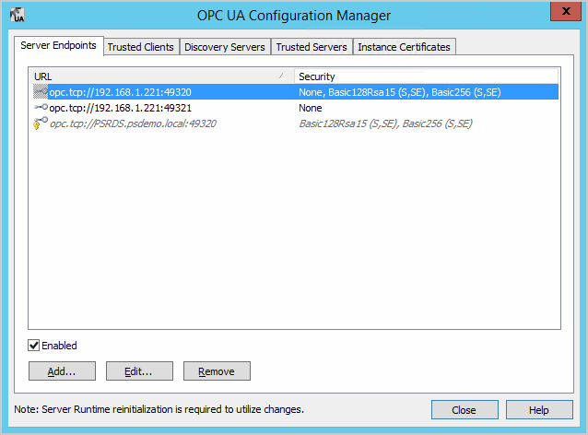Click security value 'None' of port 49321 row
Viewport: 588px width, 435px height.
point(310,108)
